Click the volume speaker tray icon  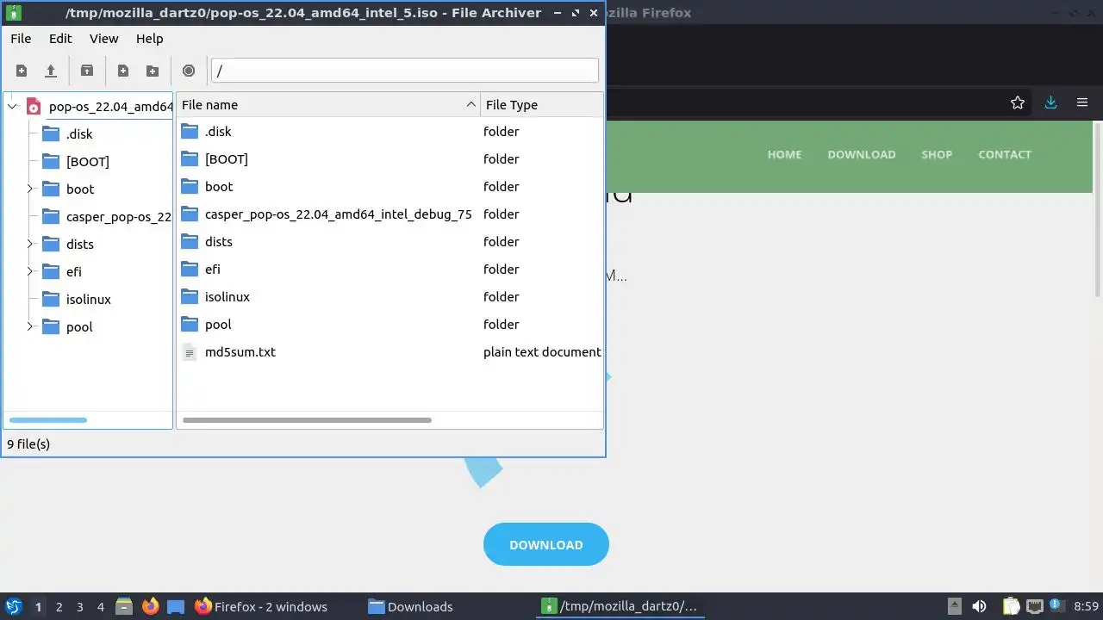(x=979, y=606)
